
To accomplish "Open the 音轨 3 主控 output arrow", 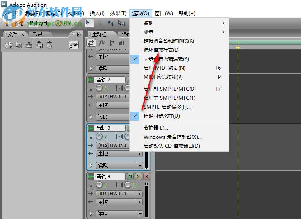I will [x=139, y=153].
